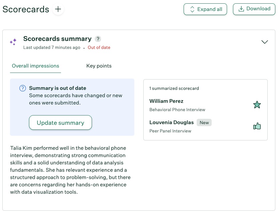Click the info icon in the out-of-date notice
This screenshot has height=220, width=279.
[22, 88]
